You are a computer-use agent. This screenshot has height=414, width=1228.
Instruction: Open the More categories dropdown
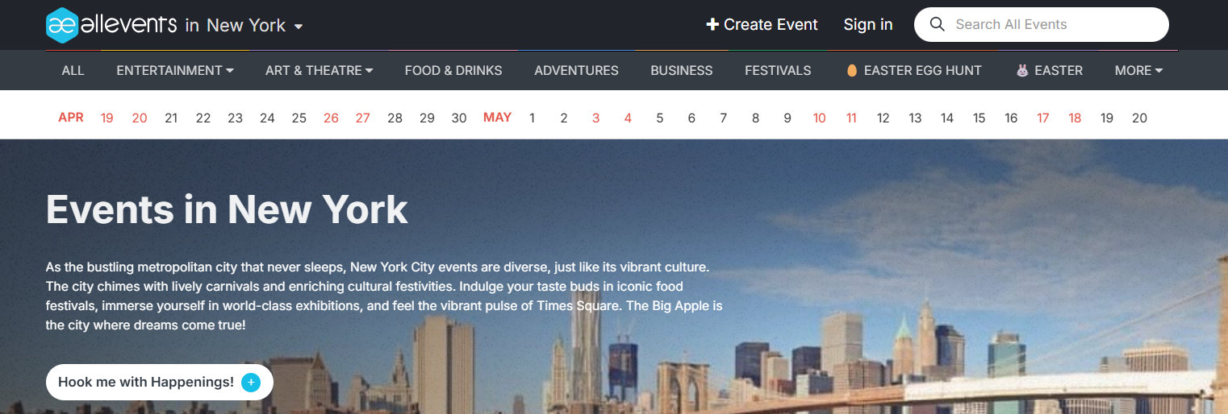click(x=1138, y=71)
